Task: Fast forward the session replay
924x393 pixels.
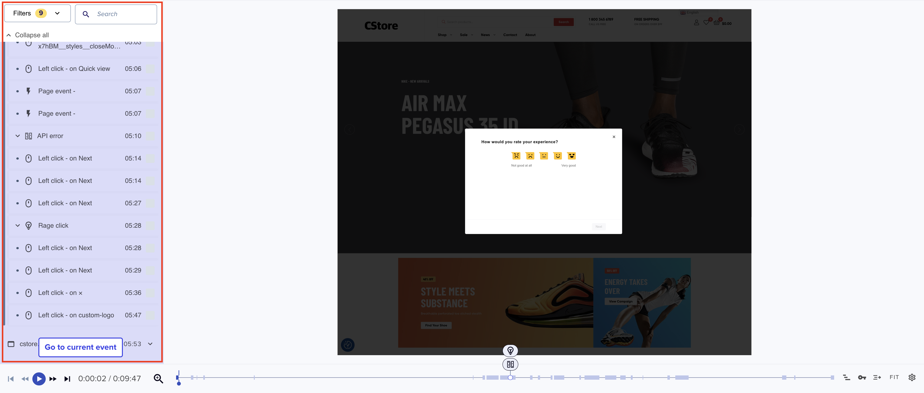Action: click(53, 379)
